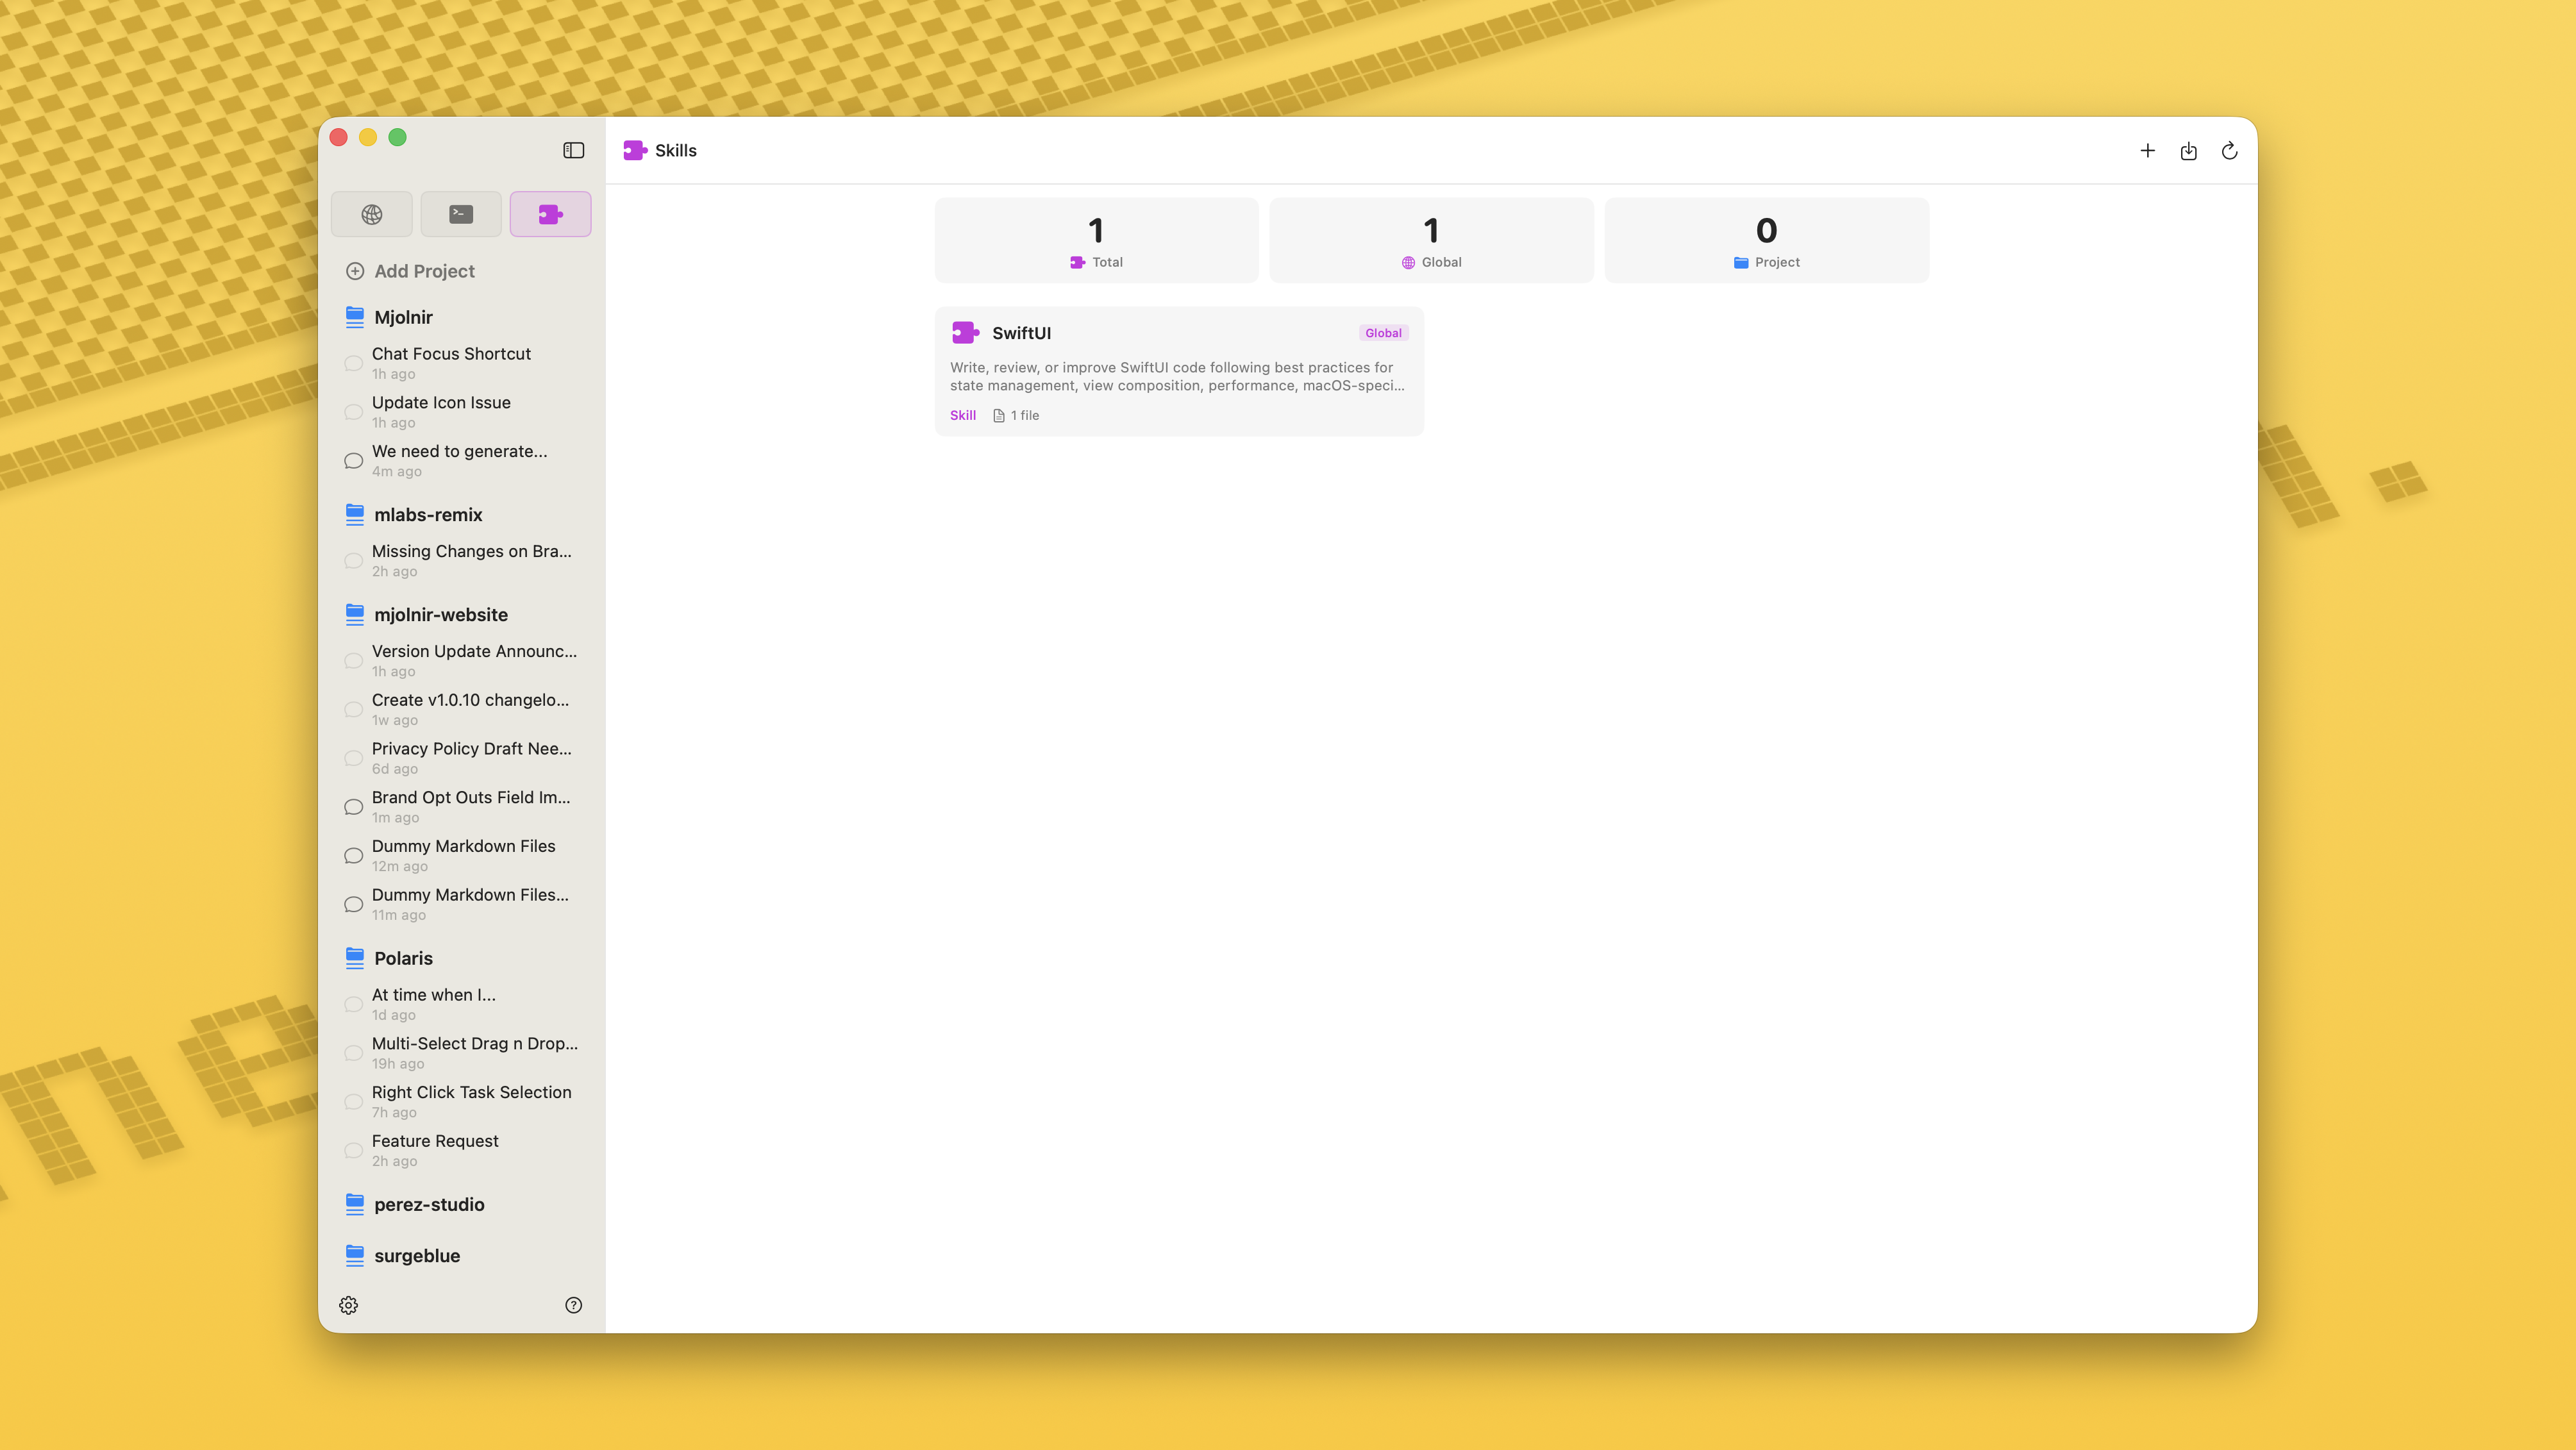Select the Chat Focus Shortcut conversation

451,353
